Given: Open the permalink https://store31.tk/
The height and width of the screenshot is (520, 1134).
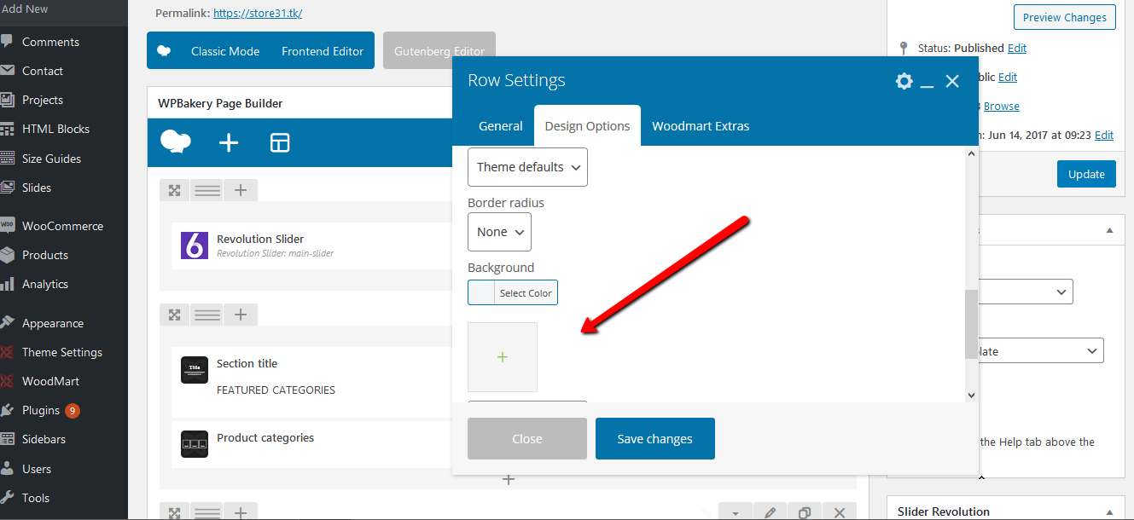Looking at the screenshot, I should [258, 14].
